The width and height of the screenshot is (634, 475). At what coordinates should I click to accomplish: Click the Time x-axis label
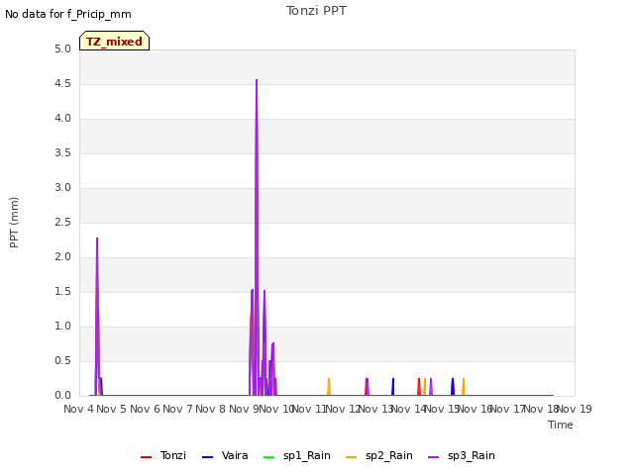pos(561,425)
